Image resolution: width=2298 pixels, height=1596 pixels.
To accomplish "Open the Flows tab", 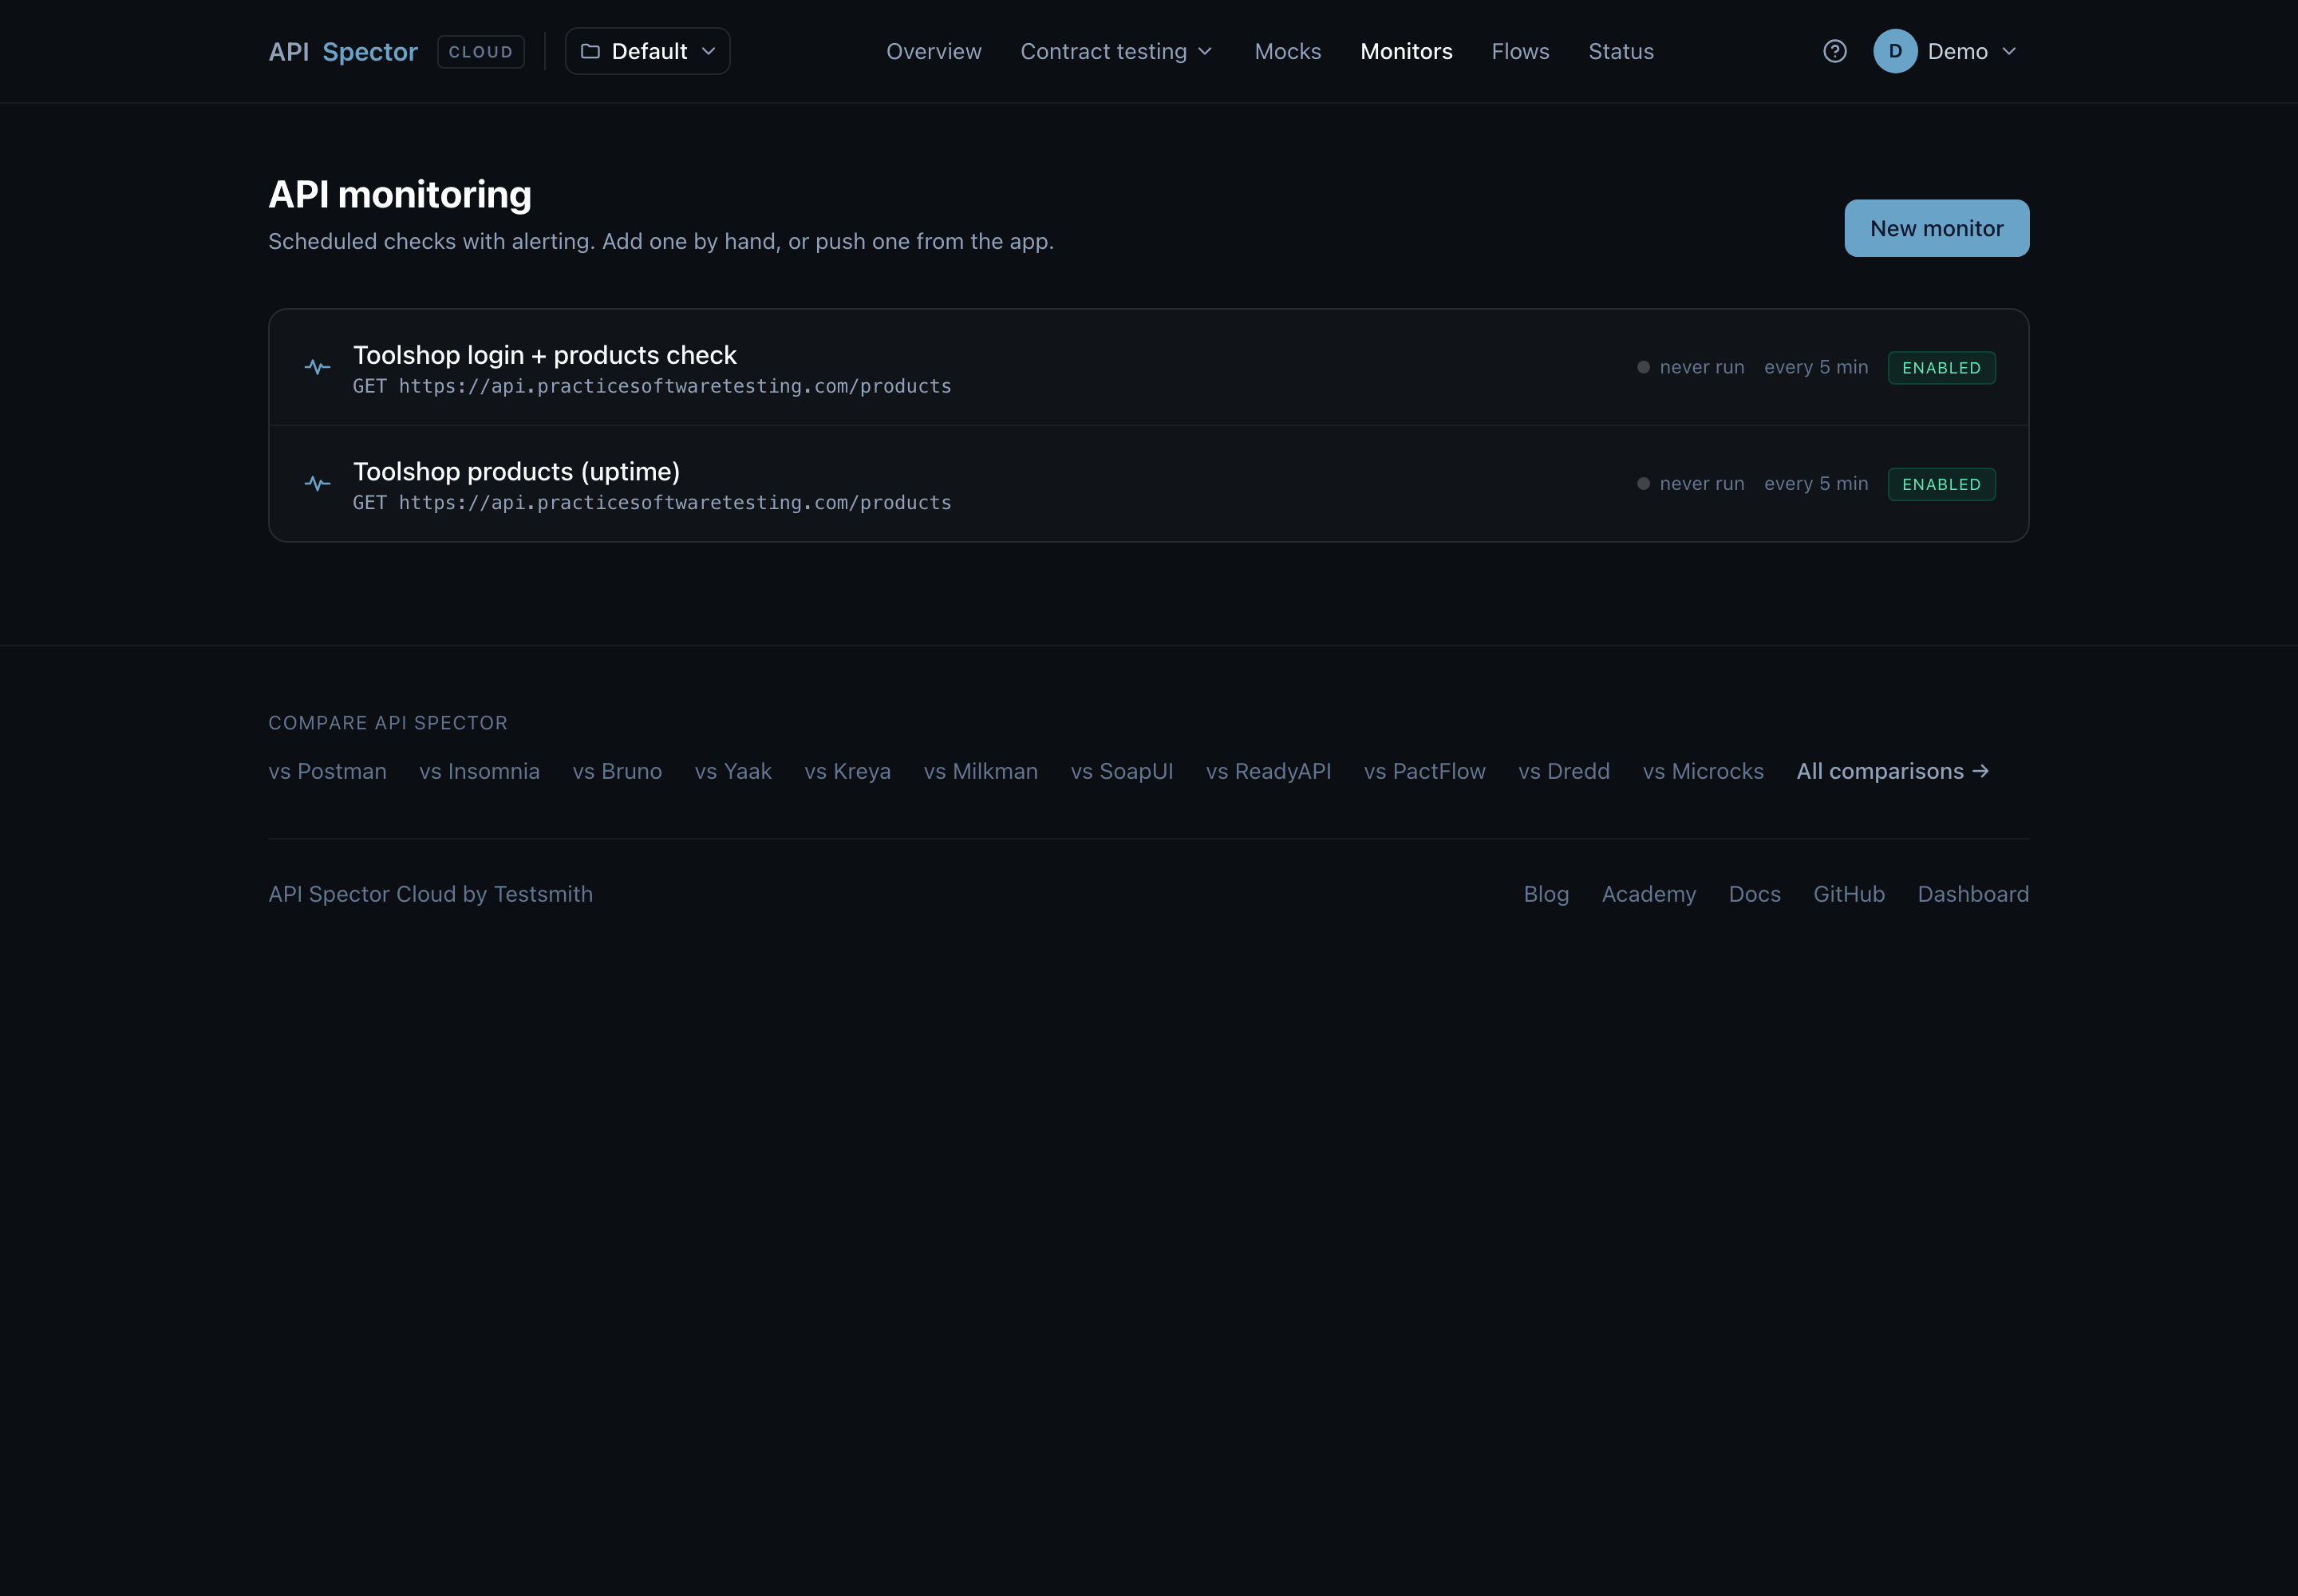I will (1520, 51).
